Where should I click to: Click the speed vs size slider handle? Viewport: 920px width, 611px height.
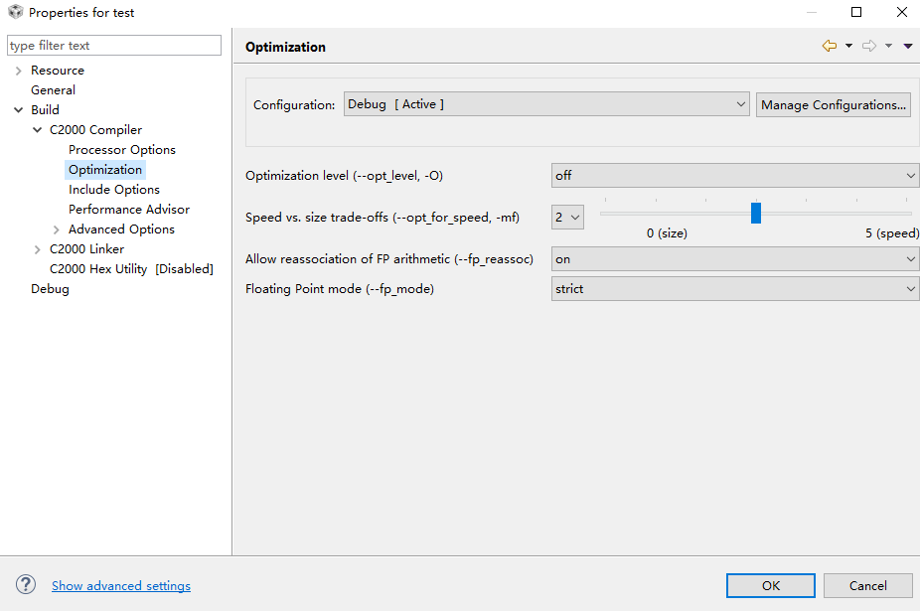[756, 213]
